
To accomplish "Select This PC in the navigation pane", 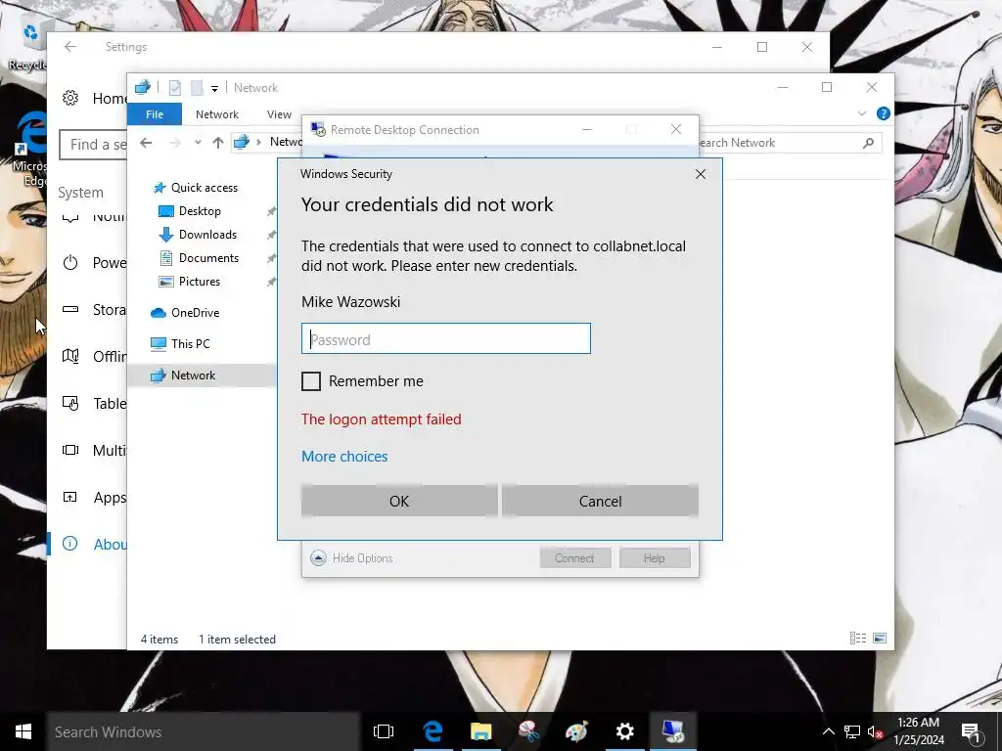I will point(180,343).
